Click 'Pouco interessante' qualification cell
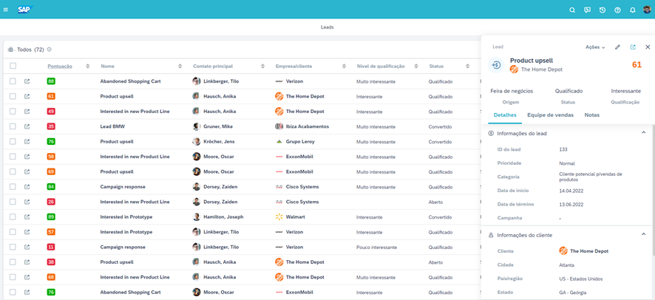This screenshot has height=300, width=655. (376, 247)
